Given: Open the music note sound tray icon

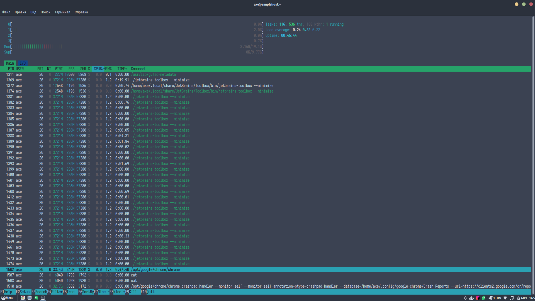Looking at the screenshot, I should [512, 298].
